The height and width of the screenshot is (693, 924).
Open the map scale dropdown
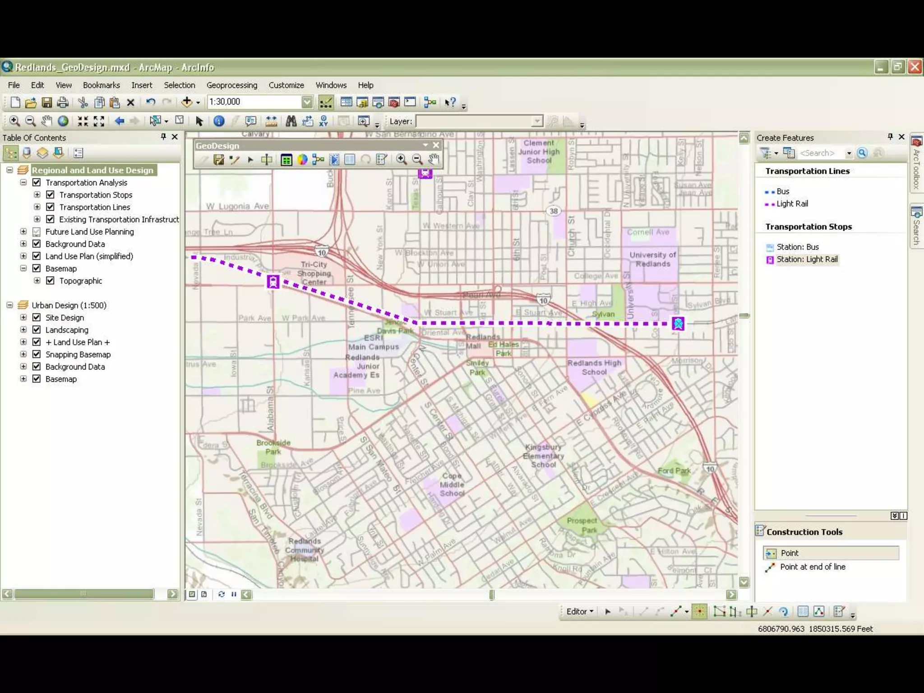307,102
